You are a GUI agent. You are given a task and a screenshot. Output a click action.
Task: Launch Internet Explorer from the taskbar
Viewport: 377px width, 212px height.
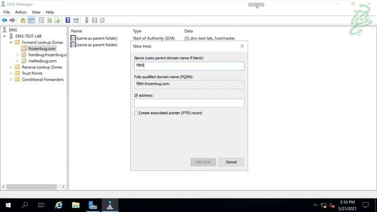click(59, 205)
